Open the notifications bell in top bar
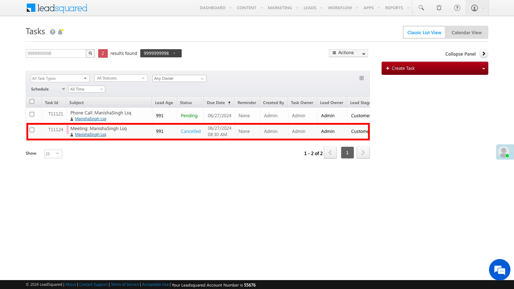Viewport: 514px width, 289px height. click(x=439, y=8)
